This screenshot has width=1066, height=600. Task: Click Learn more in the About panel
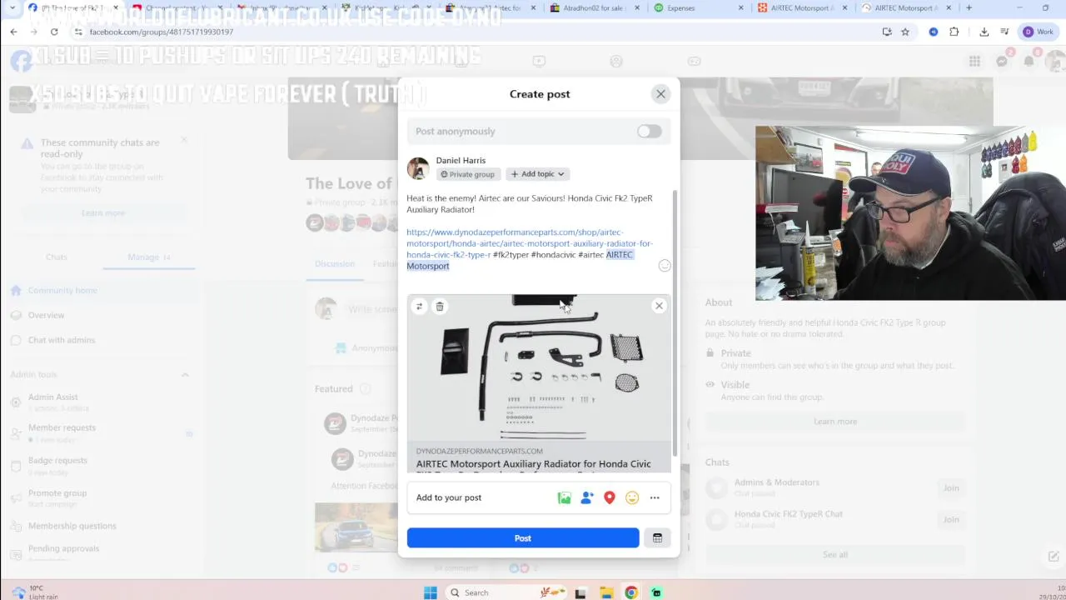pyautogui.click(x=835, y=422)
